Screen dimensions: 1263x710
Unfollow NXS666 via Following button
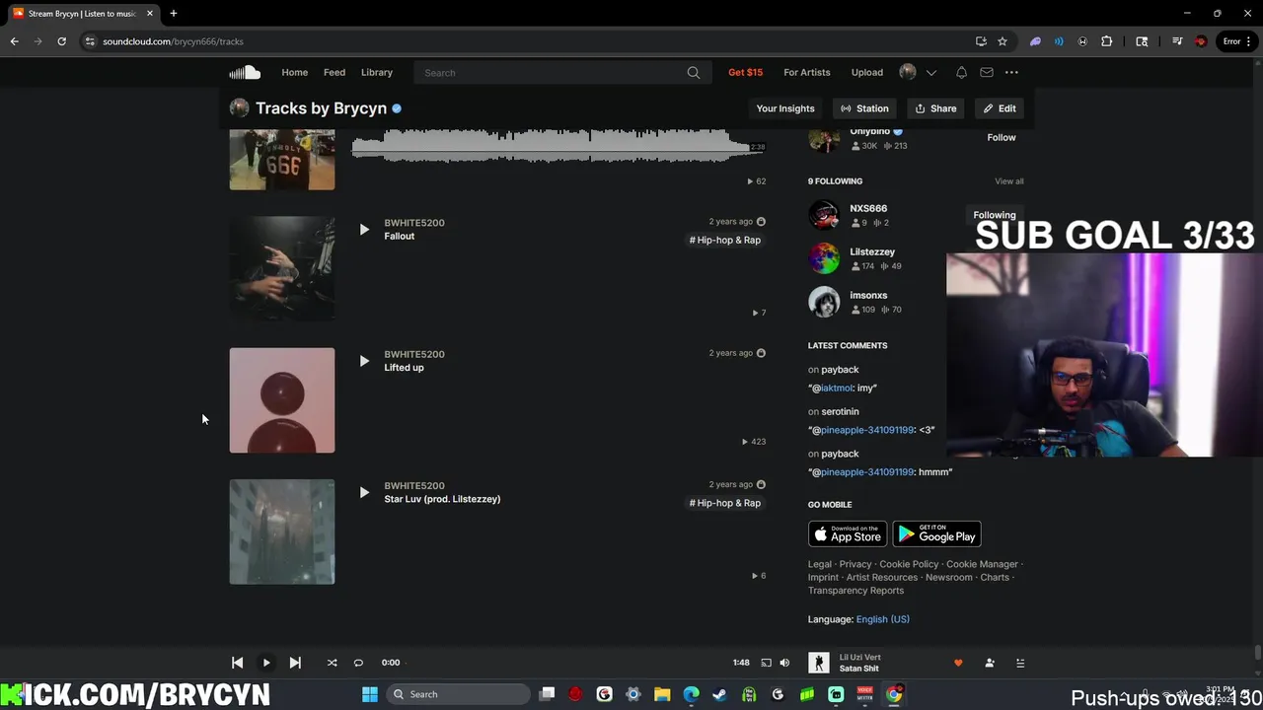tap(995, 215)
